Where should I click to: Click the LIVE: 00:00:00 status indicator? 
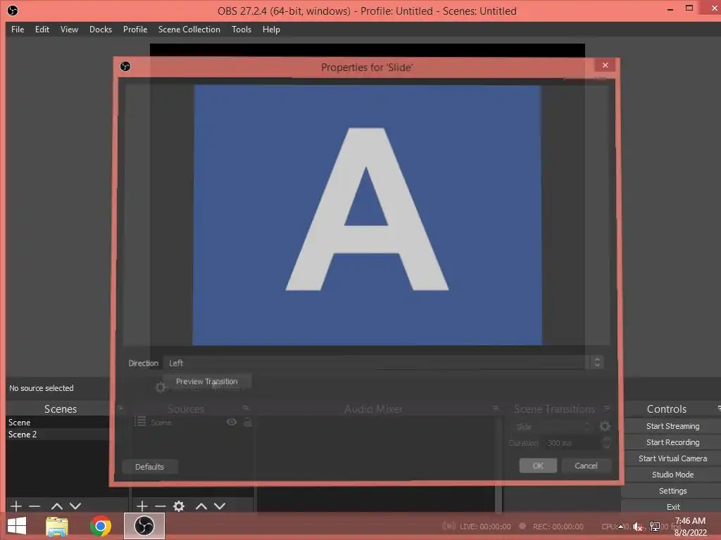(x=477, y=527)
